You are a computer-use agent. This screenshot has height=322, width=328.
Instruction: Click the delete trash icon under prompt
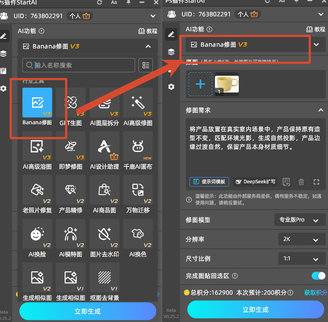point(301,182)
